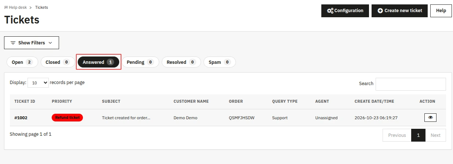Click the Help desk breadcrumb icon
Image resolution: width=453 pixels, height=164 pixels.
[x=6, y=7]
